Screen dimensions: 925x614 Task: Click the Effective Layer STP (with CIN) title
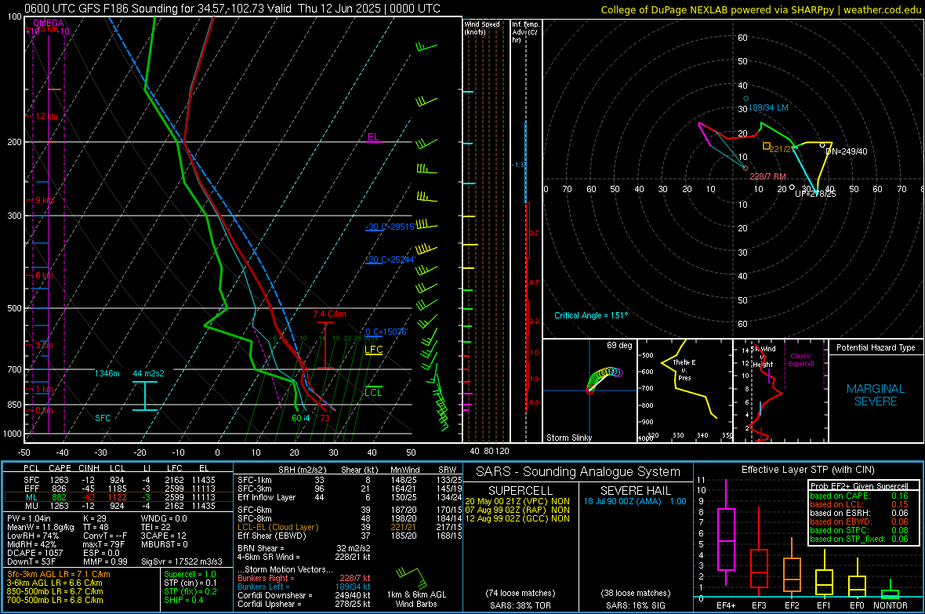coord(807,470)
